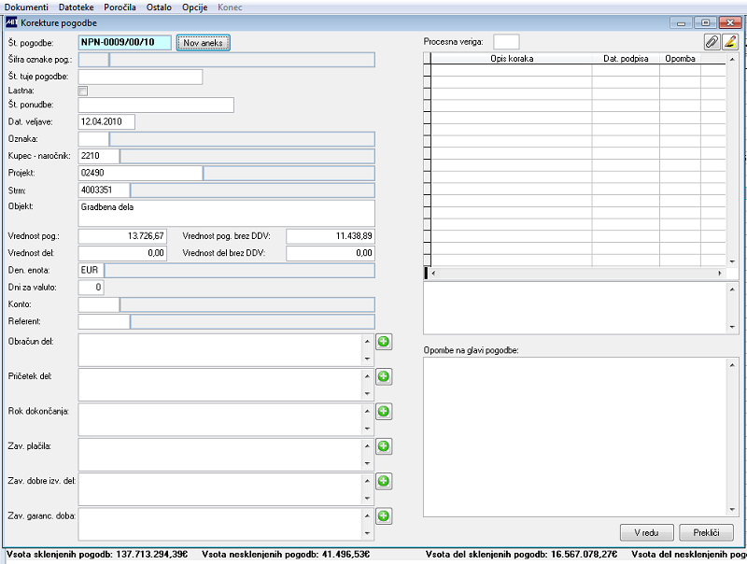Click Pričetek del scroll-up arrow
747x564 pixels.
tap(367, 376)
